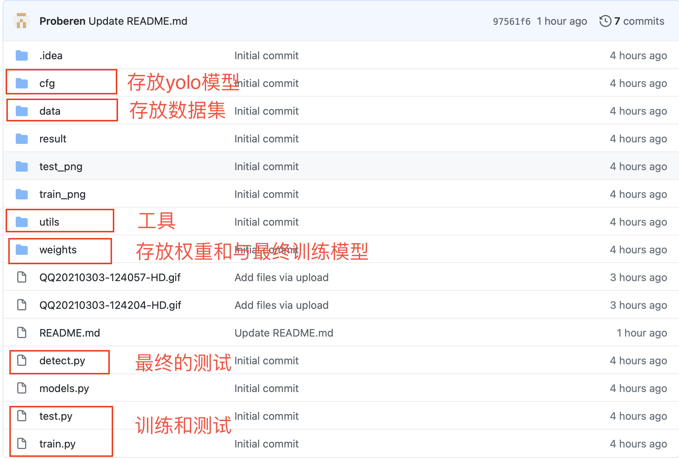Viewport: 679px width, 458px height.
Task: Open commit 97561f6
Action: (x=511, y=21)
